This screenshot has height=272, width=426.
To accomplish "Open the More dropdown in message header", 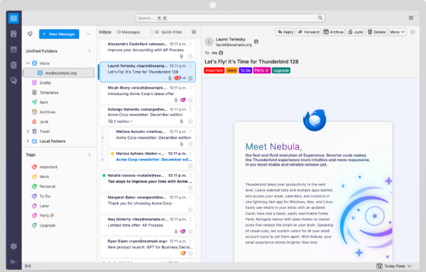I will point(397,32).
